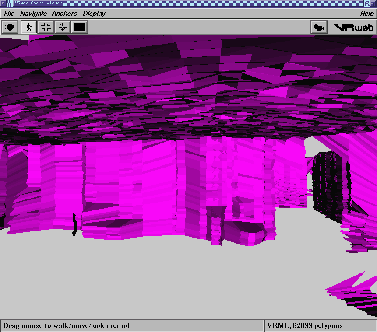Screen dimensions: 377x332
Task: Activate the Fly mode converging-arrows icon
Action: pyautogui.click(x=46, y=27)
